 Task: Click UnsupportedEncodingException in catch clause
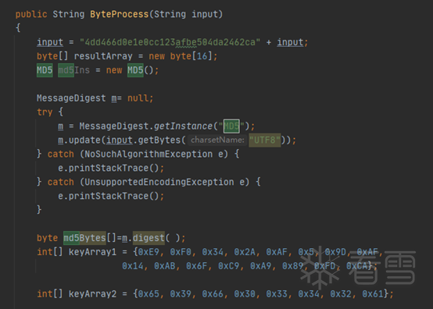pyautogui.click(x=159, y=182)
